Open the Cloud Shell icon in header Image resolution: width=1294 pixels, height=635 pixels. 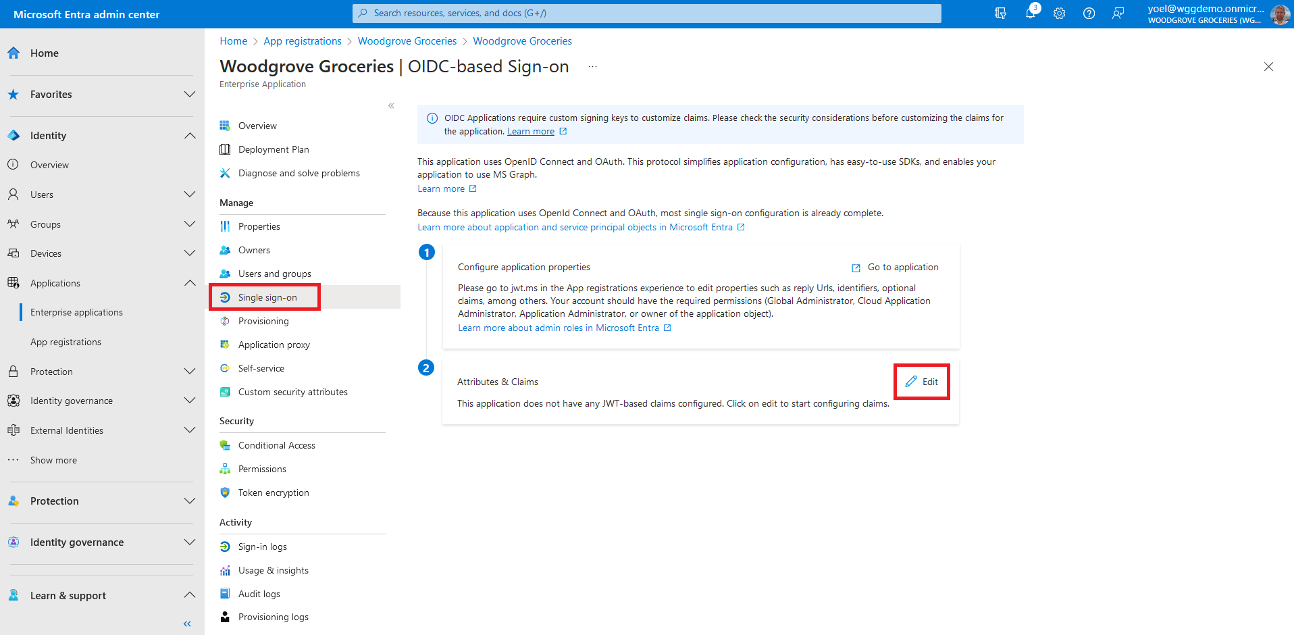(x=1000, y=14)
